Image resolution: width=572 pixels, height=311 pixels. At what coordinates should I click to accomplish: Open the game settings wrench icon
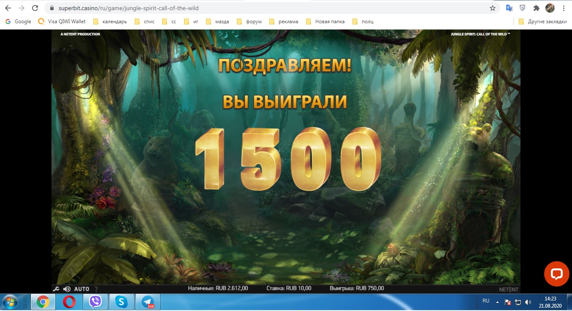[x=56, y=289]
